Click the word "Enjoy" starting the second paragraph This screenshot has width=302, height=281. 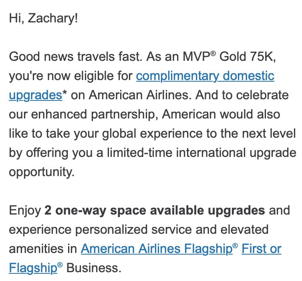(25, 210)
